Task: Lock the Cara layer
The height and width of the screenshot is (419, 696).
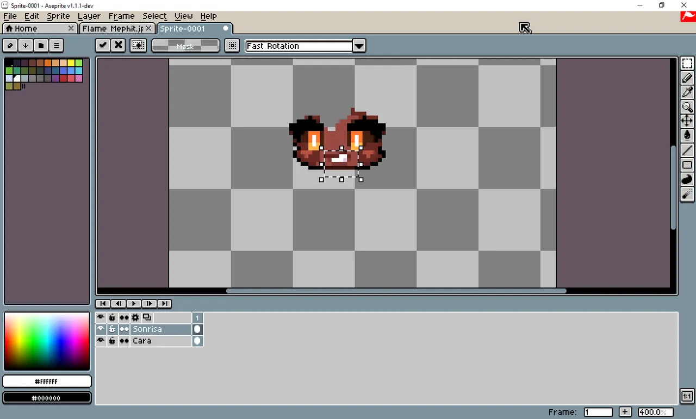Action: [x=112, y=341]
